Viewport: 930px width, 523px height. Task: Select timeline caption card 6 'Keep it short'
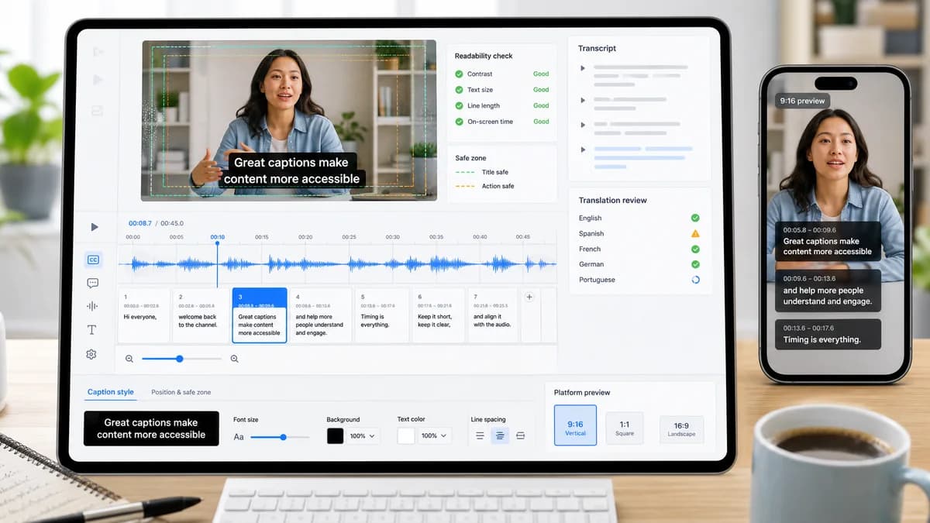[439, 315]
